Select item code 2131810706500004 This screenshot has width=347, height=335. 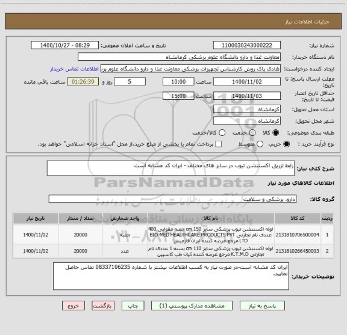tap(298, 235)
